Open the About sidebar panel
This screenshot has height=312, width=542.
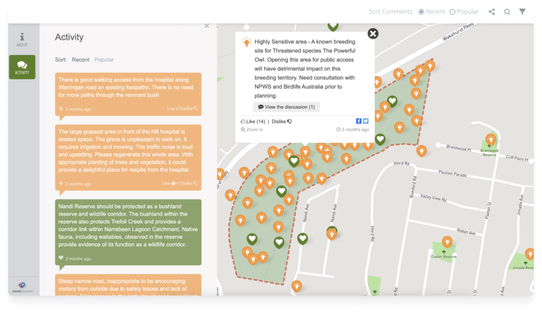22,39
